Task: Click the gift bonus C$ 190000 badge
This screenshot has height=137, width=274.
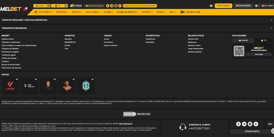Action: 76,6
